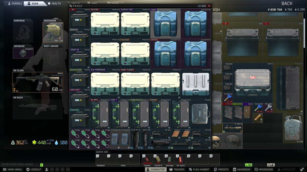Click the BACK button

point(287,3)
